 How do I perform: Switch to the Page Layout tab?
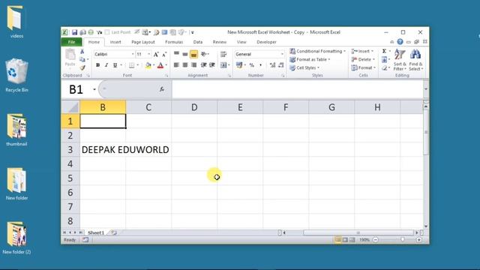pyautogui.click(x=143, y=42)
